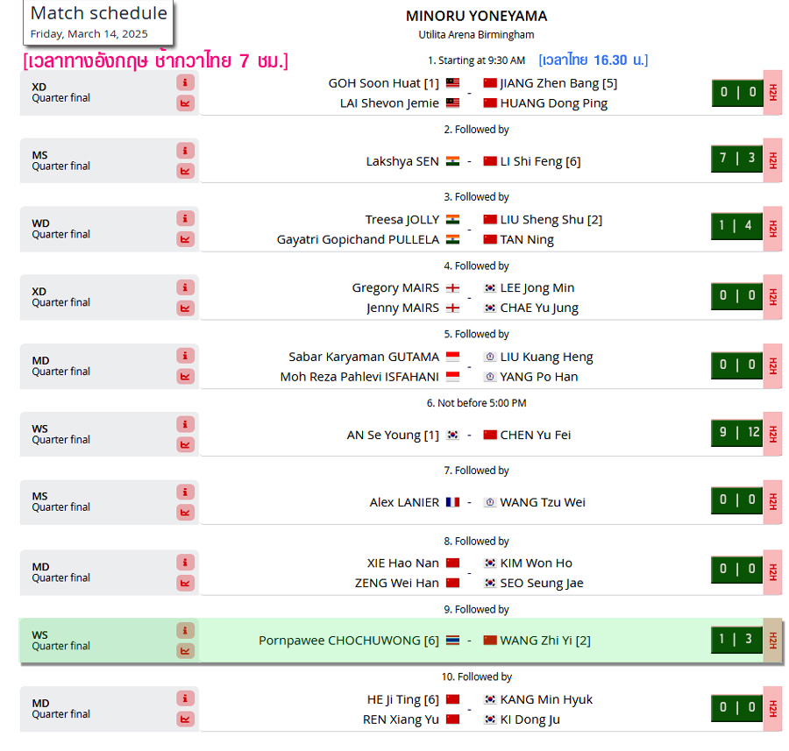
Task: Click info icon for AN Se Young match
Action: [x=185, y=424]
